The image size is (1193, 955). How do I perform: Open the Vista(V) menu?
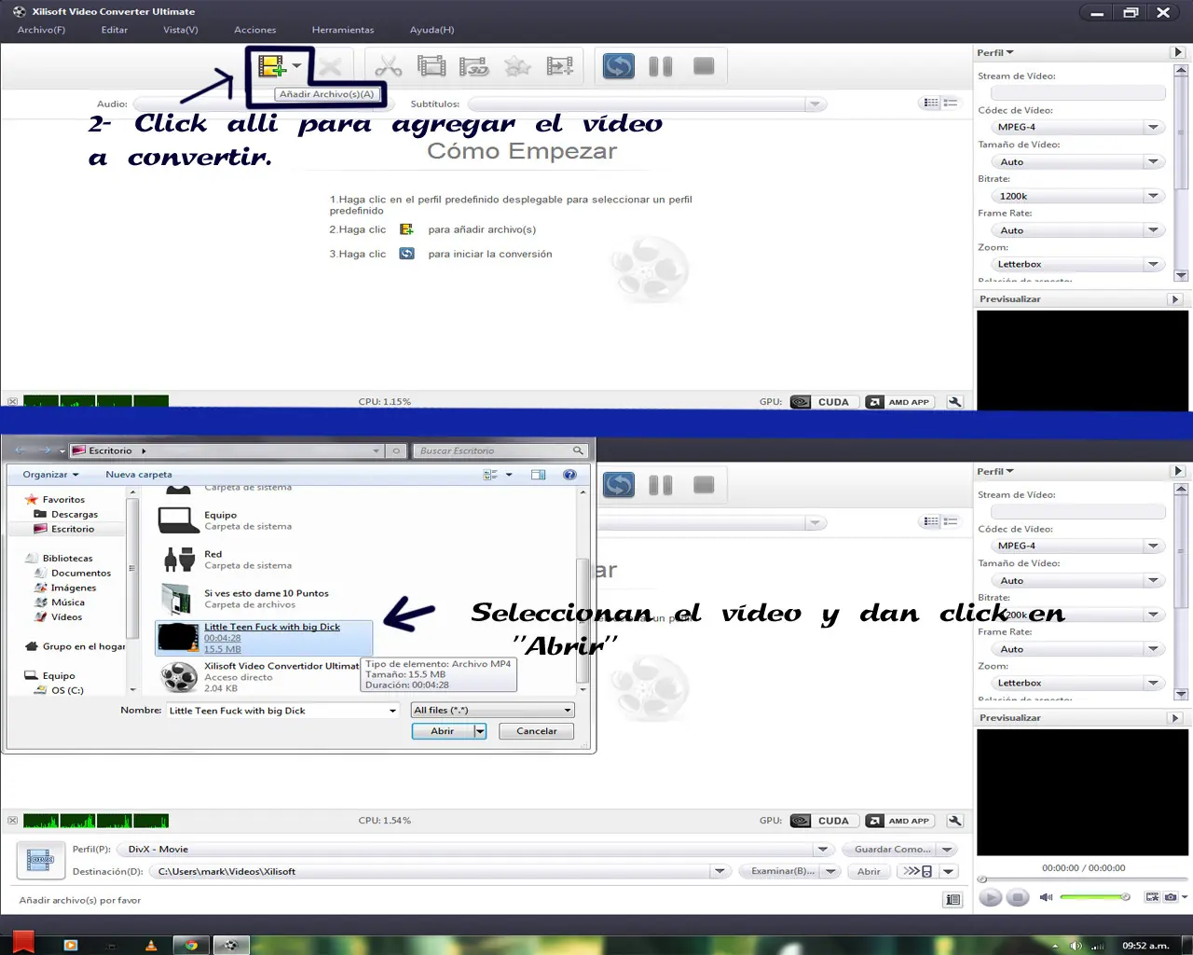pyautogui.click(x=181, y=30)
